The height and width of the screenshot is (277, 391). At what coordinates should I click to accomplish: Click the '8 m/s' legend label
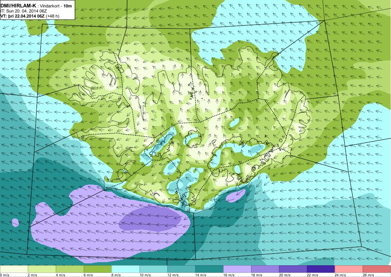click(x=116, y=275)
